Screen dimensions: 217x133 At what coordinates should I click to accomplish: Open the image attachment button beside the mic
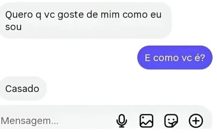(x=146, y=121)
